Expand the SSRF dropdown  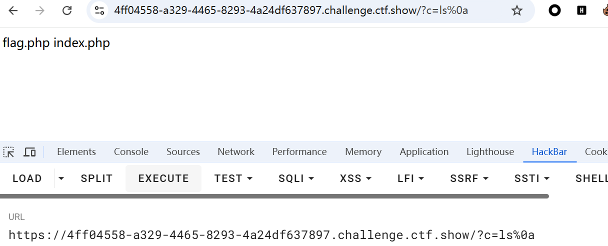click(469, 178)
